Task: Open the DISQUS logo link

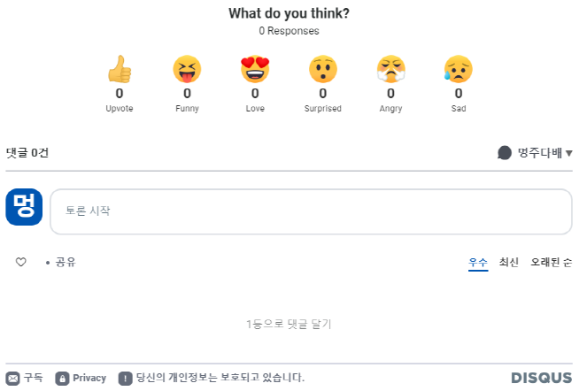Action: (x=542, y=378)
